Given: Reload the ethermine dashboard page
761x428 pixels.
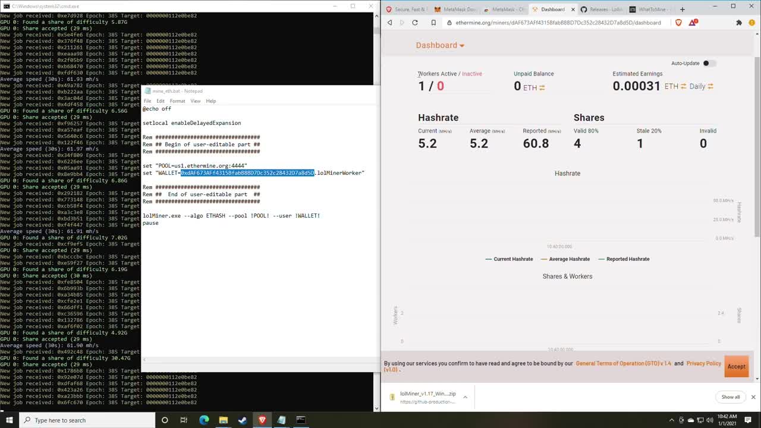Looking at the screenshot, I should [x=415, y=23].
